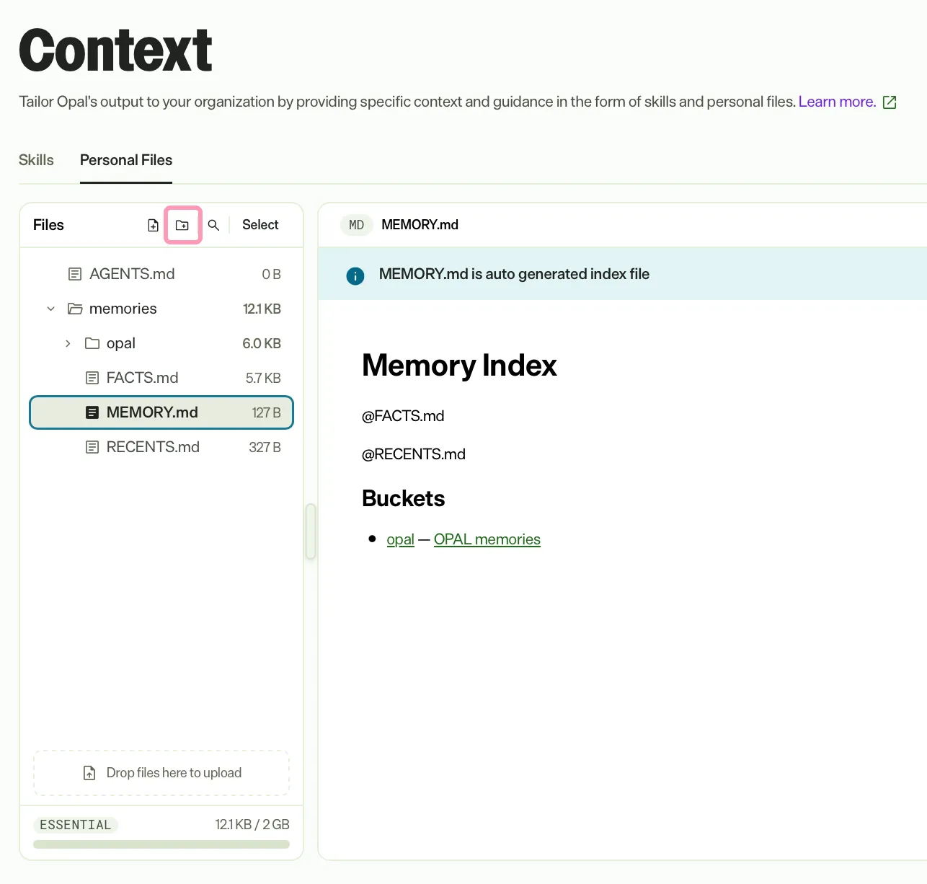The width and height of the screenshot is (927, 884).
Task: Select the opal folder row
Action: [161, 343]
